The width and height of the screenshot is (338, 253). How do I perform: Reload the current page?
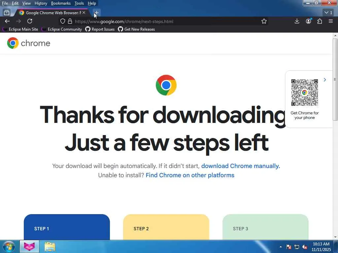click(30, 21)
